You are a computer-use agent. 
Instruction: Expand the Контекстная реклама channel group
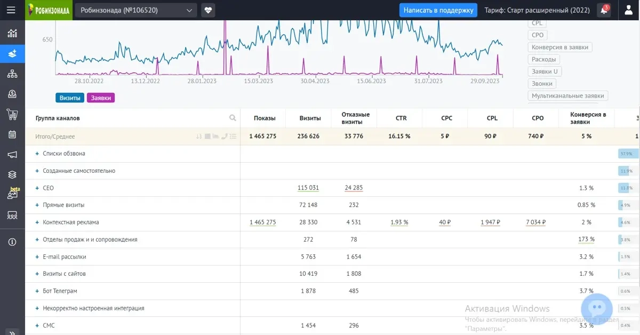point(37,222)
